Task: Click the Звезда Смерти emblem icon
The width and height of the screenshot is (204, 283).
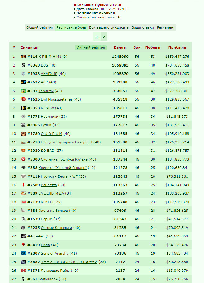Action: coord(23,262)
